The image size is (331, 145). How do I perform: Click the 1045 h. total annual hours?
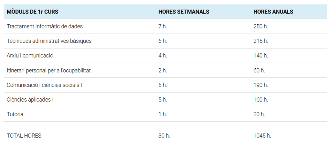click(262, 136)
